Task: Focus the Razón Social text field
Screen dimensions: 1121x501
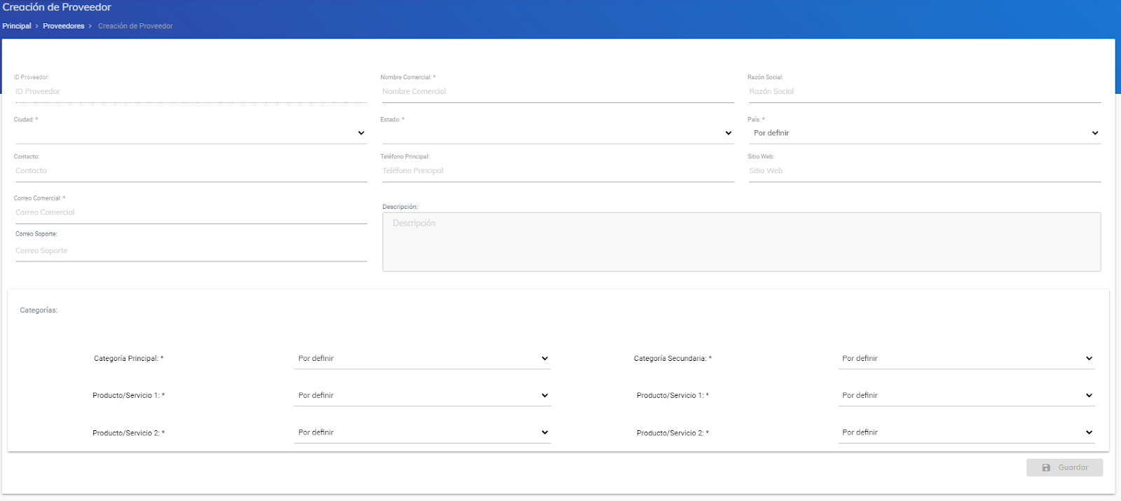Action: (x=924, y=92)
